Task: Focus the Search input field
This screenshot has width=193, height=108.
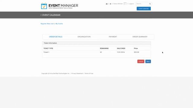Action: point(142,4)
